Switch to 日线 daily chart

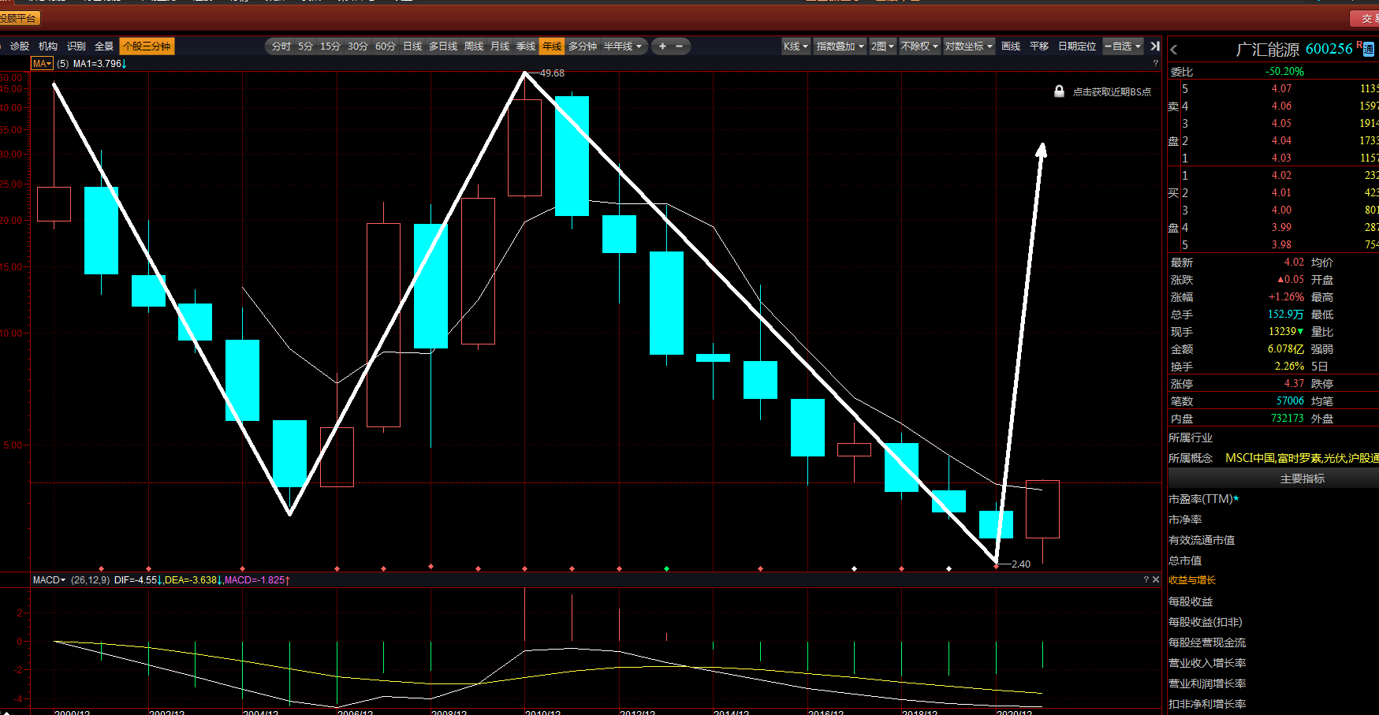(x=412, y=47)
